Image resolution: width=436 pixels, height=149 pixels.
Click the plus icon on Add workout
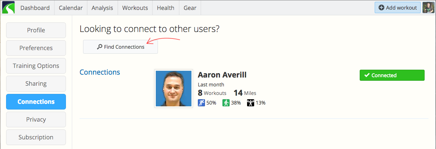click(x=381, y=7)
